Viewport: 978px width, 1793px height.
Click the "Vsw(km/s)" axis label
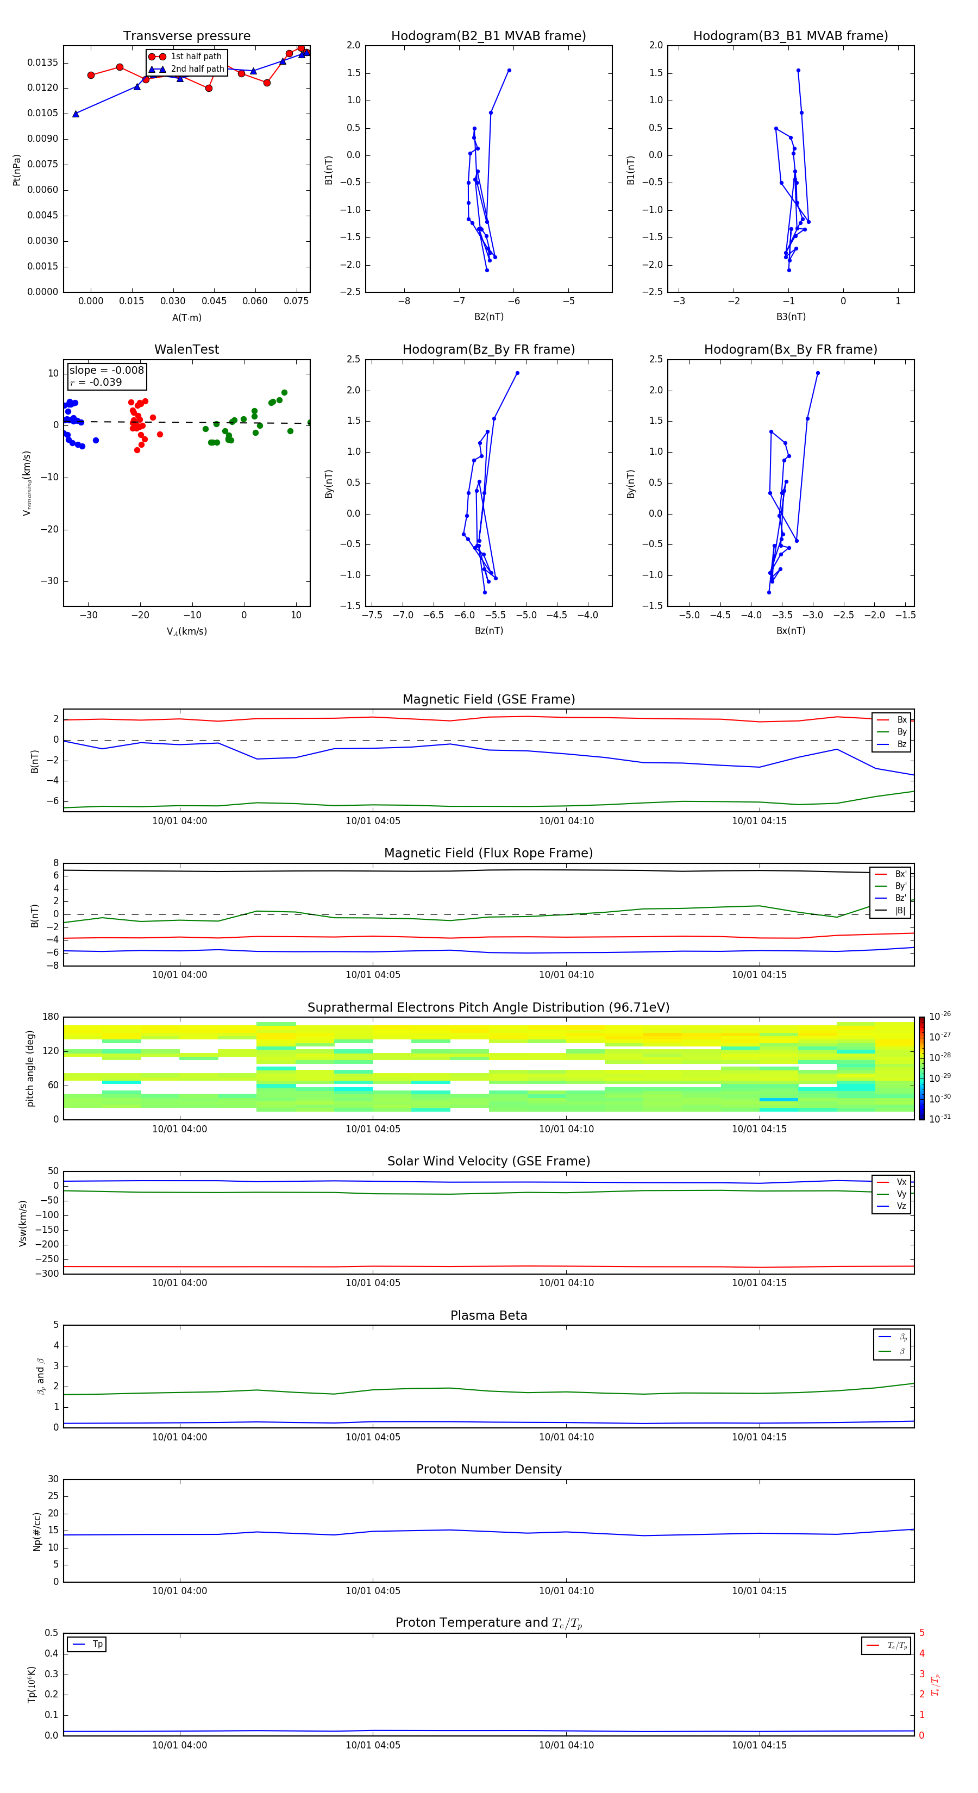click(22, 1223)
